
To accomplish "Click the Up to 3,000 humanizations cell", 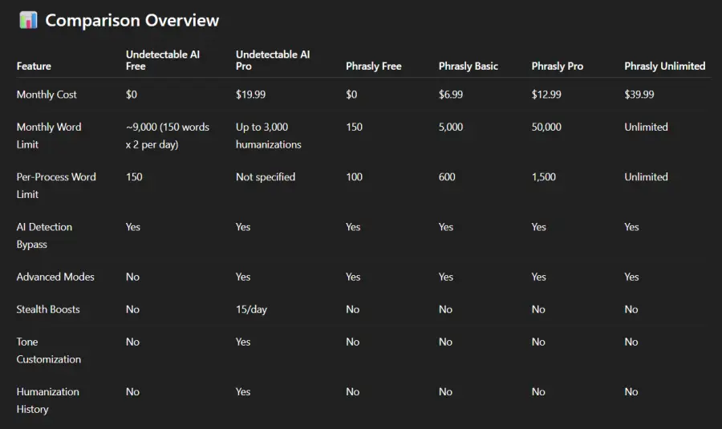I will point(268,136).
